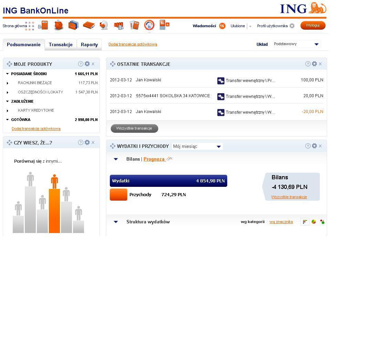Click the dots grid beside Strona główna
This screenshot has width=366, height=343.
pos(30,26)
